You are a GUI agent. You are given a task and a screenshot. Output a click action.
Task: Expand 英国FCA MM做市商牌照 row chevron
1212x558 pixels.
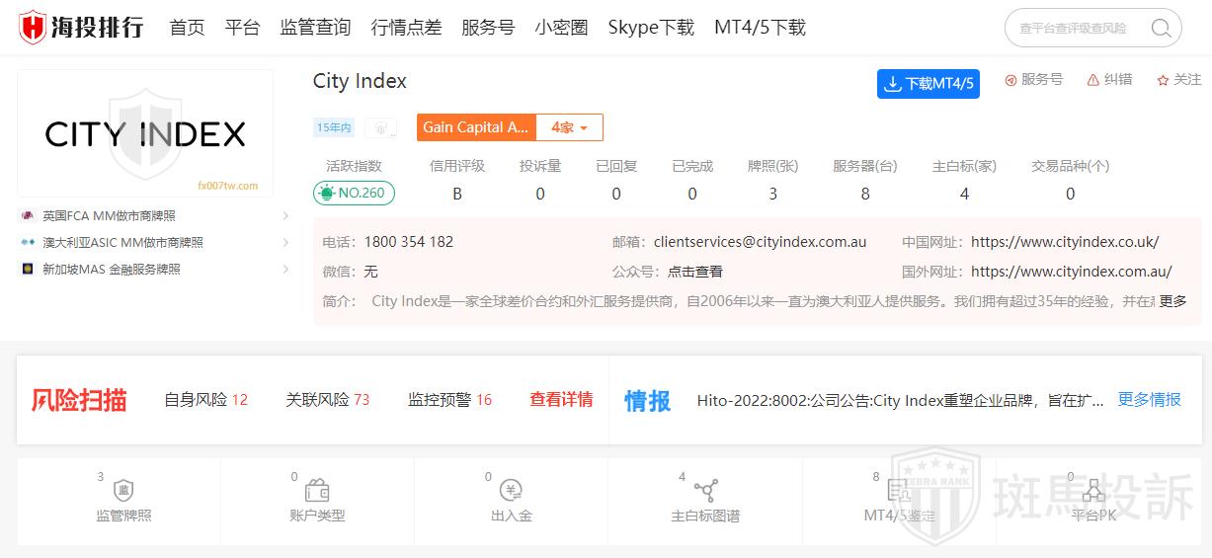pos(285,215)
